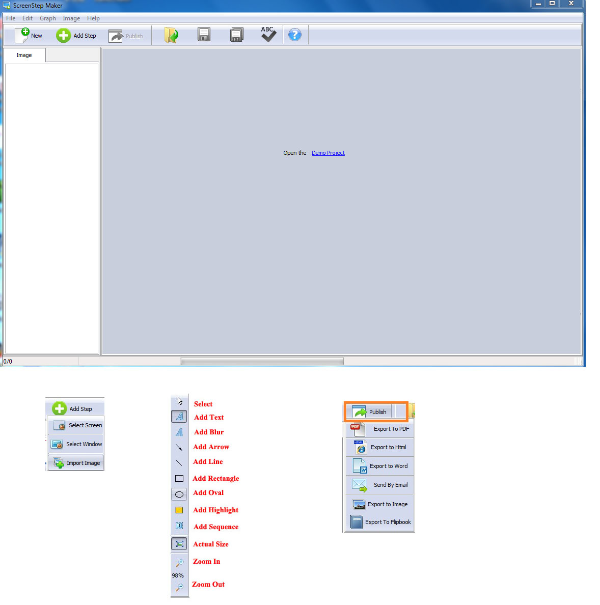Close the ScreenStep Maker window
The height and width of the screenshot is (605, 600).
click(x=571, y=4)
